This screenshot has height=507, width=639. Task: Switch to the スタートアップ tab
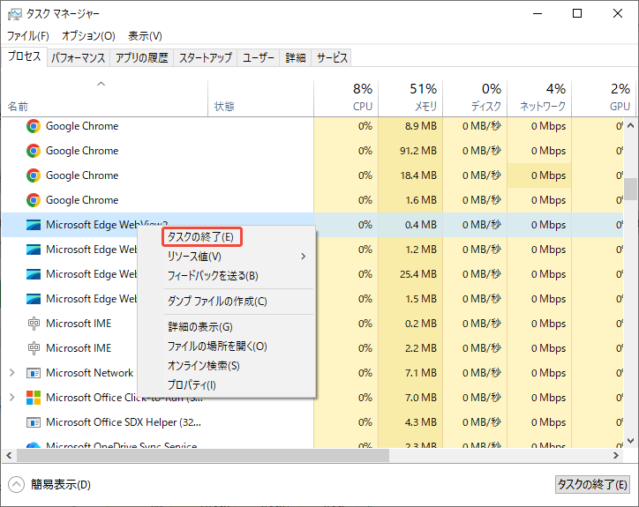[x=206, y=58]
